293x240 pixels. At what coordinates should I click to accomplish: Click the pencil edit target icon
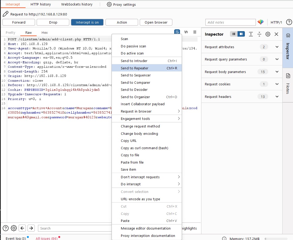pyautogui.click(x=5, y=14)
